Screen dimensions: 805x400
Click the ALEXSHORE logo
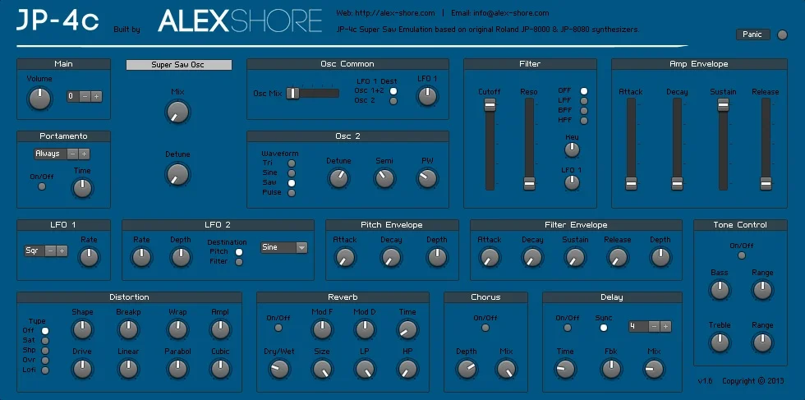pos(240,21)
